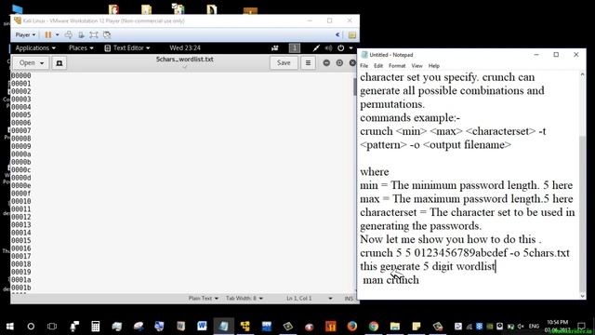The width and height of the screenshot is (595, 335).
Task: Click the 'man crunch' line in Notepad
Action: tap(390, 280)
